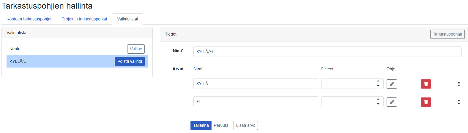The height and width of the screenshot is (133, 468).
Task: Grab the drag handle of EI row
Action: click(x=459, y=102)
